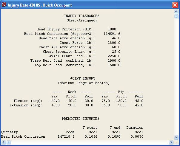Click the Lap Belt Load label
The width and height of the screenshot is (180, 146).
click(65, 65)
